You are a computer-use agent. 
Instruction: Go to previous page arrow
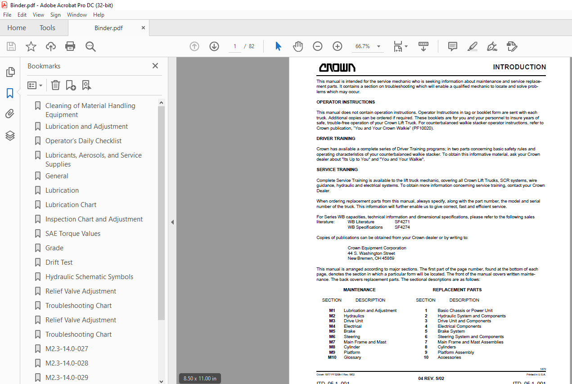[x=194, y=46]
